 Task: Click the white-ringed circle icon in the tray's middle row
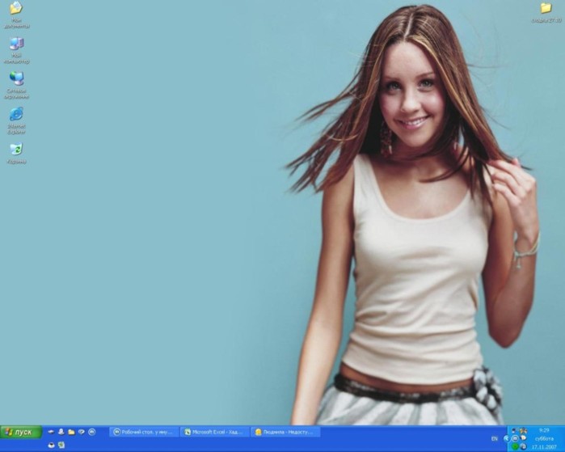click(x=515, y=438)
